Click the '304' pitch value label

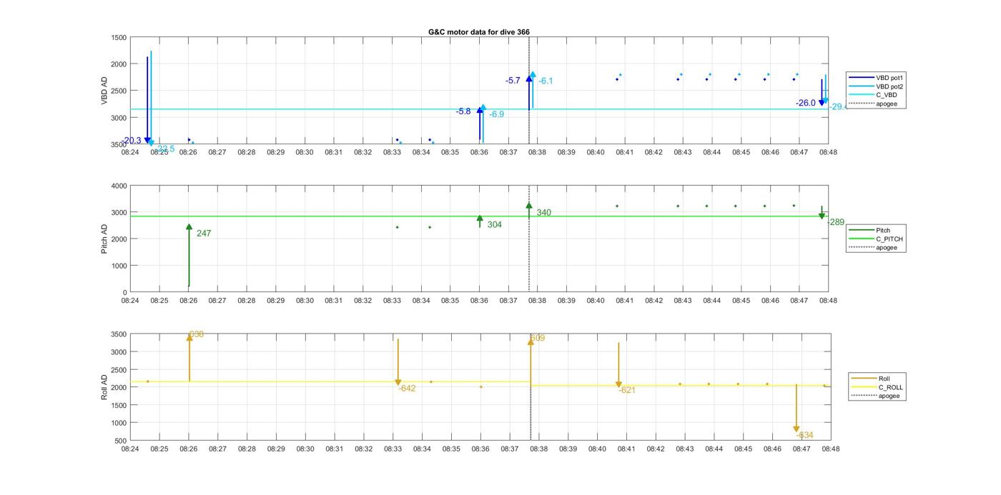[x=495, y=224]
